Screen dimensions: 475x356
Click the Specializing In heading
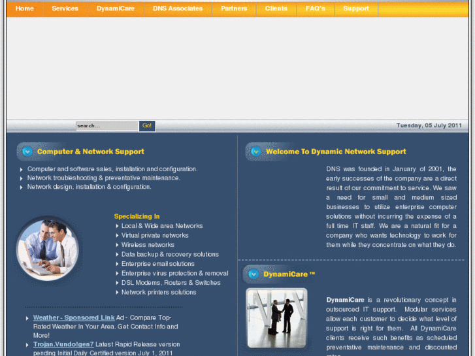point(137,216)
